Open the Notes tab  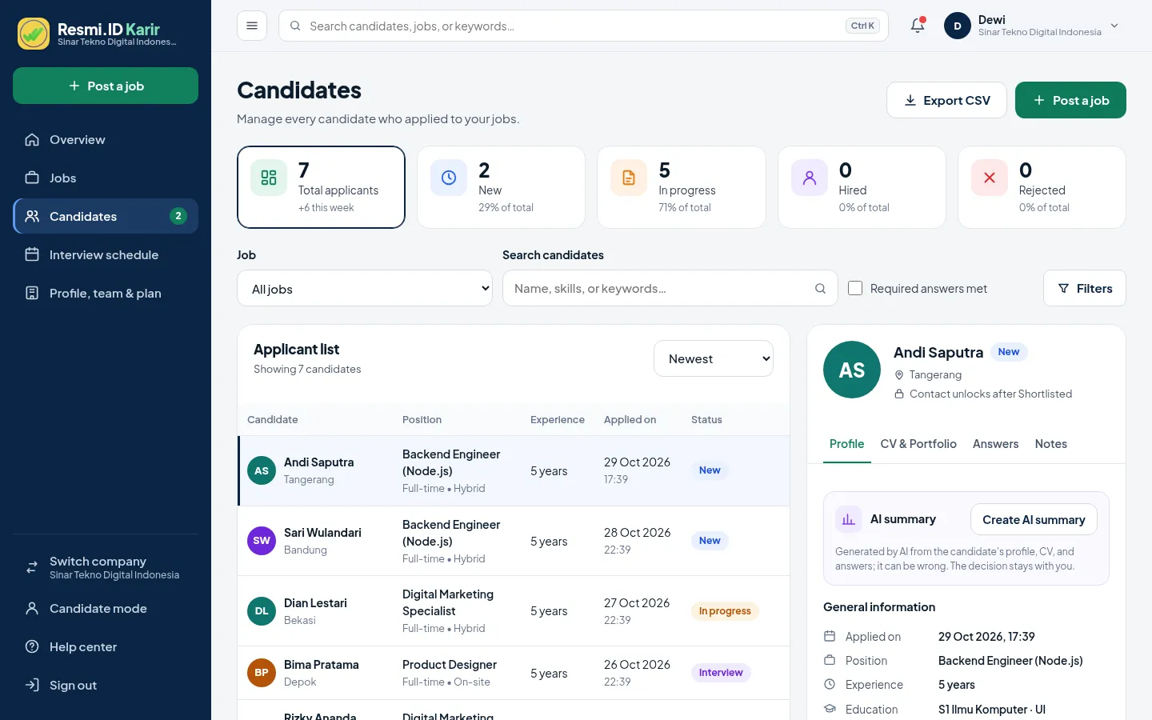pyautogui.click(x=1050, y=444)
